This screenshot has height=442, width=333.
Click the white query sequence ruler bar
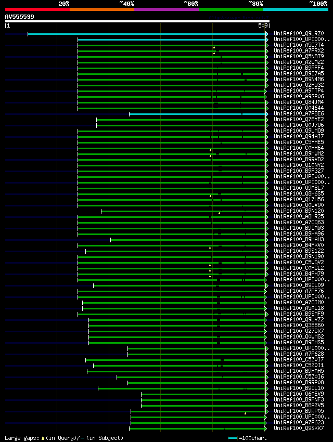137,21
